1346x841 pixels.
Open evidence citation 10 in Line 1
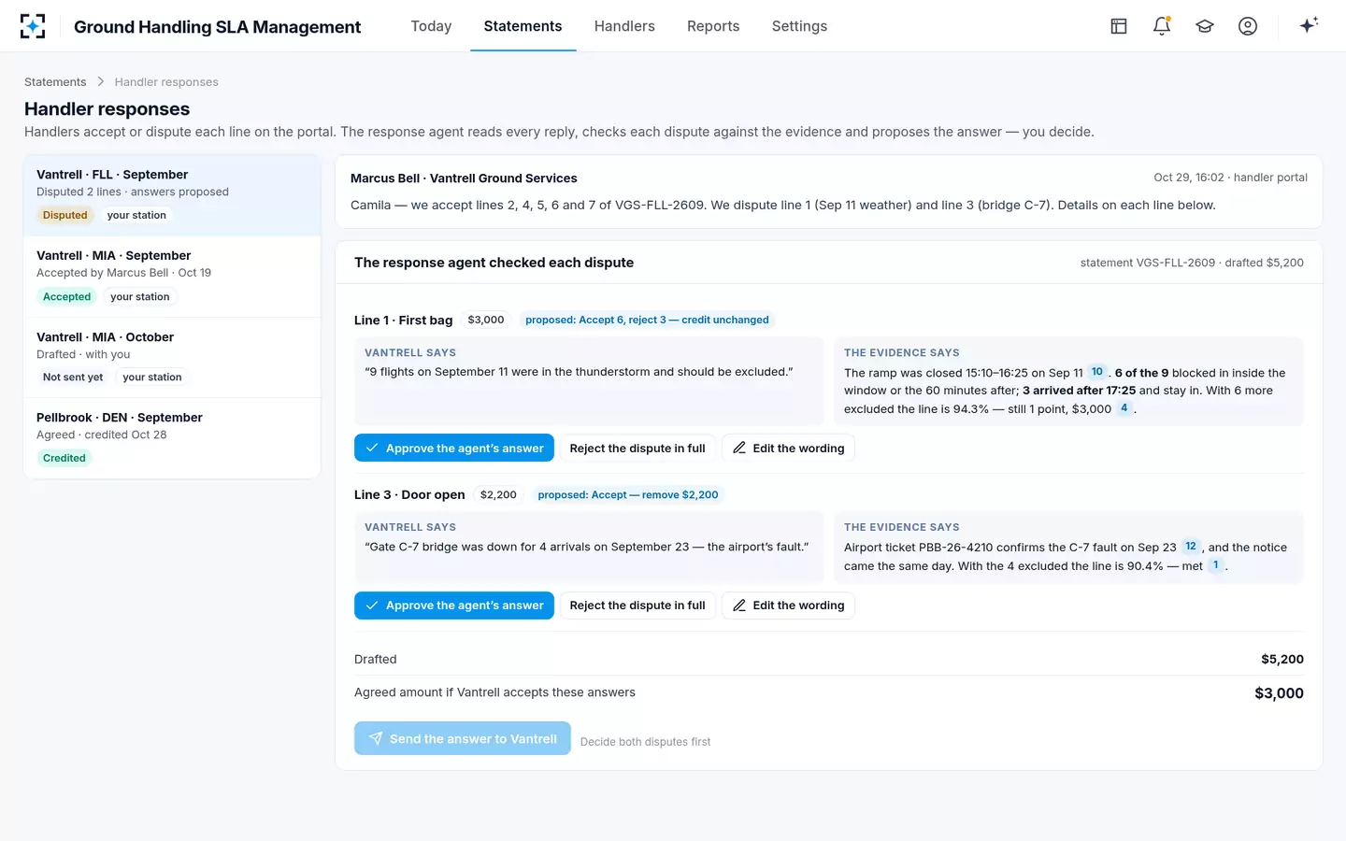click(x=1097, y=372)
